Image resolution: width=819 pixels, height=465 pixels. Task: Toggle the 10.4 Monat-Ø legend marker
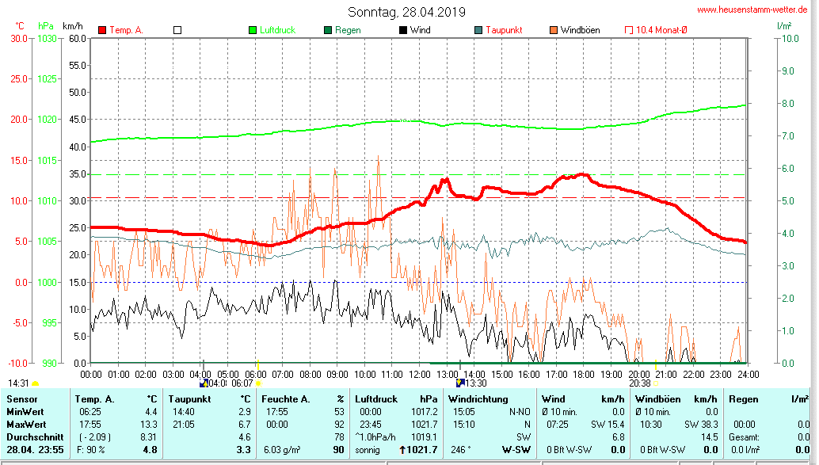click(x=629, y=30)
